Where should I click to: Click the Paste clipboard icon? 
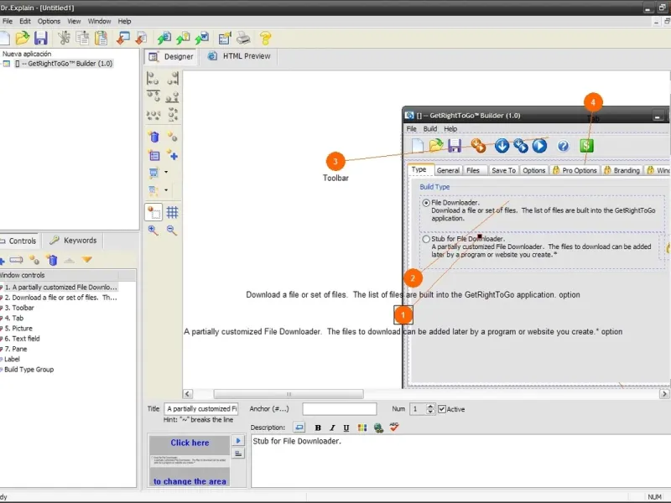pyautogui.click(x=101, y=38)
